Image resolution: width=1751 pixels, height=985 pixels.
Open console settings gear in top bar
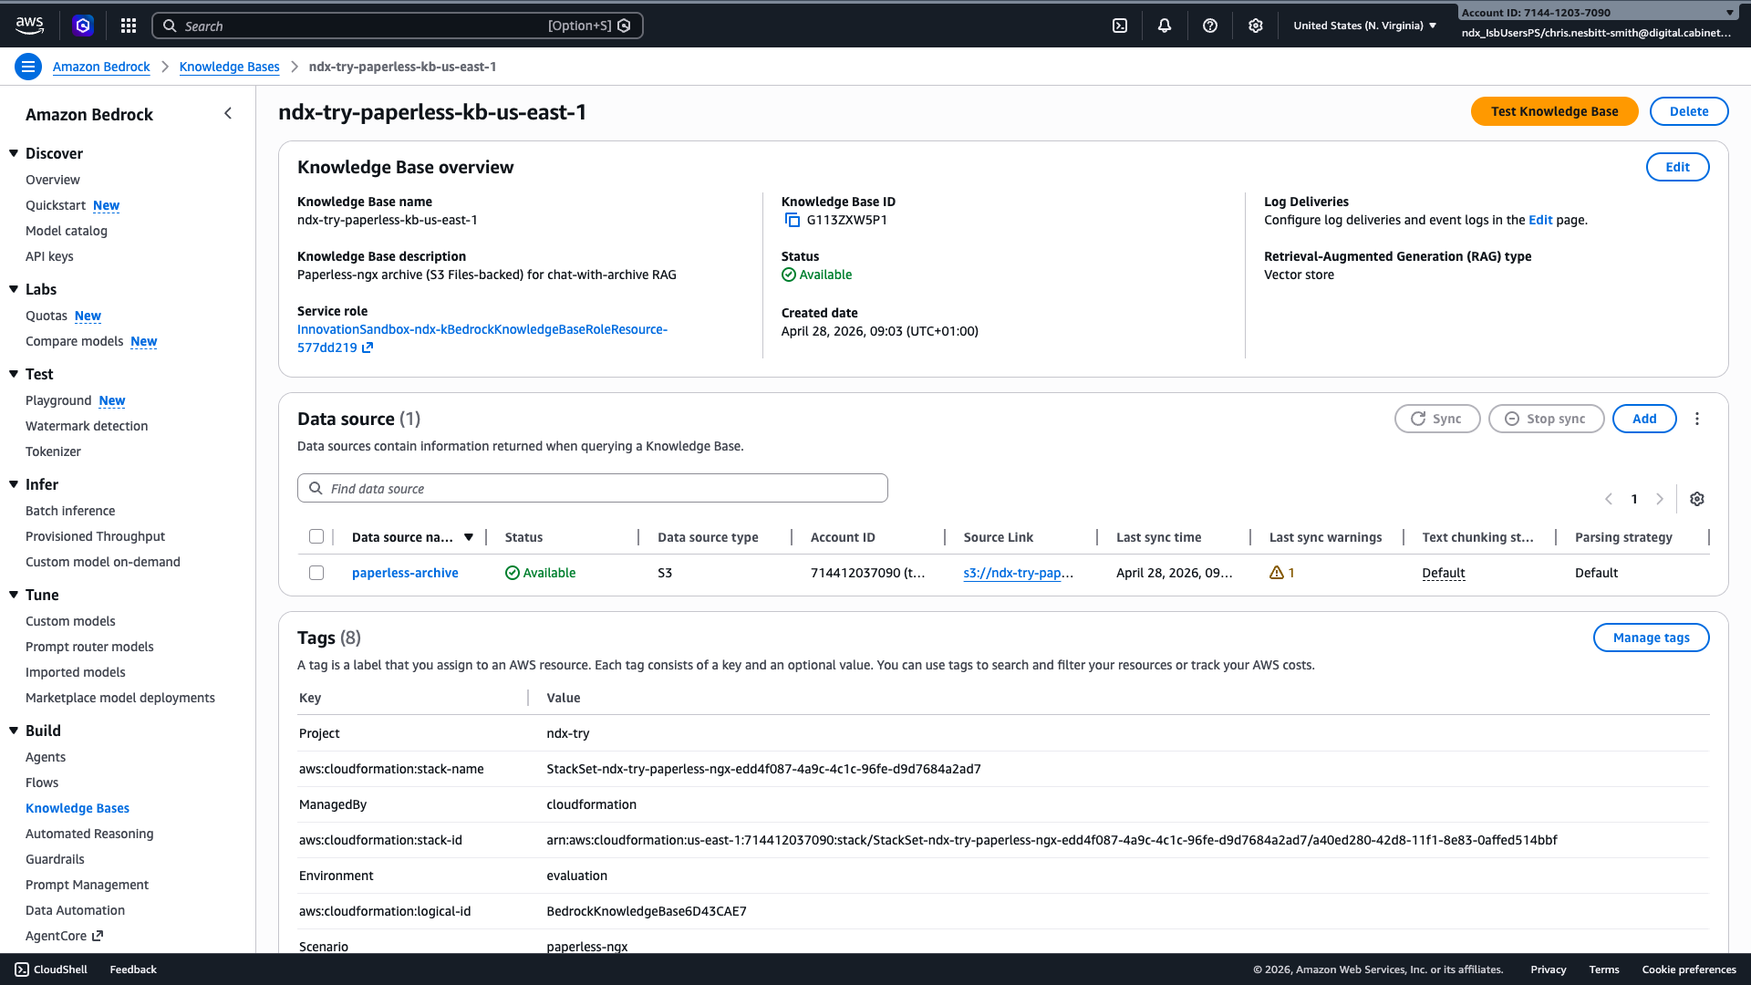pos(1256,26)
